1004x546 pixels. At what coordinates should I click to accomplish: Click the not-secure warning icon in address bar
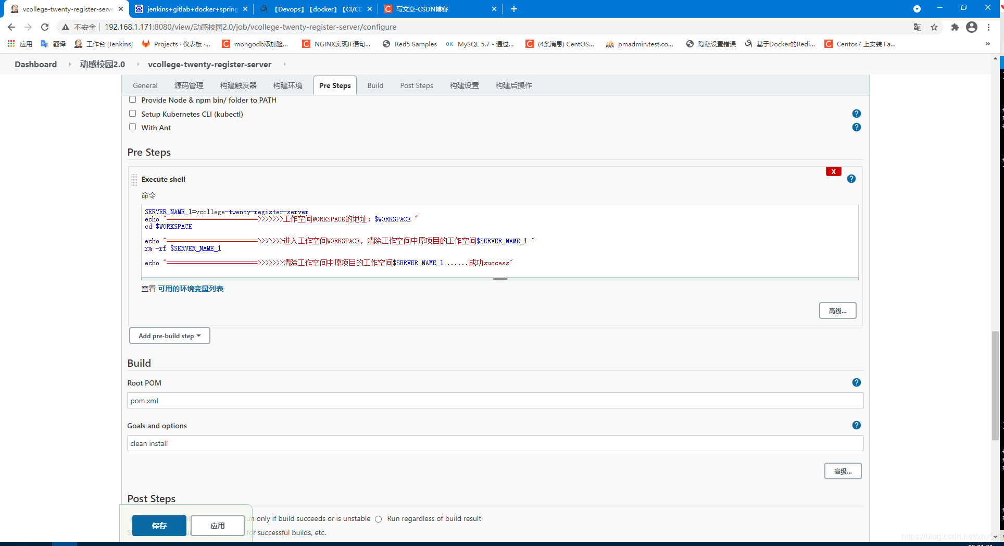click(x=66, y=27)
